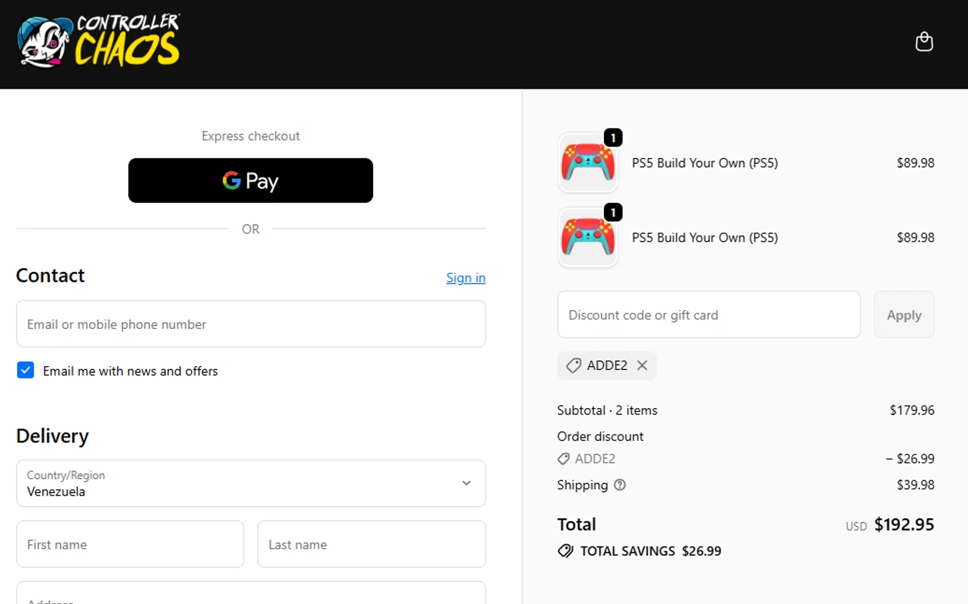The image size is (968, 604).
Task: Click the second PS5 Build Your Own title
Action: click(x=705, y=238)
